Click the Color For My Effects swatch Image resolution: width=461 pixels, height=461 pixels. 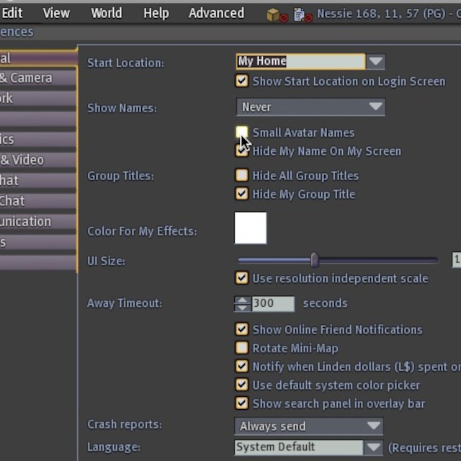tap(251, 228)
